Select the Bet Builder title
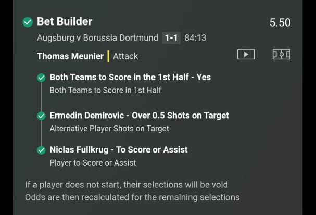Viewport: 316px width, 215px height. click(65, 21)
